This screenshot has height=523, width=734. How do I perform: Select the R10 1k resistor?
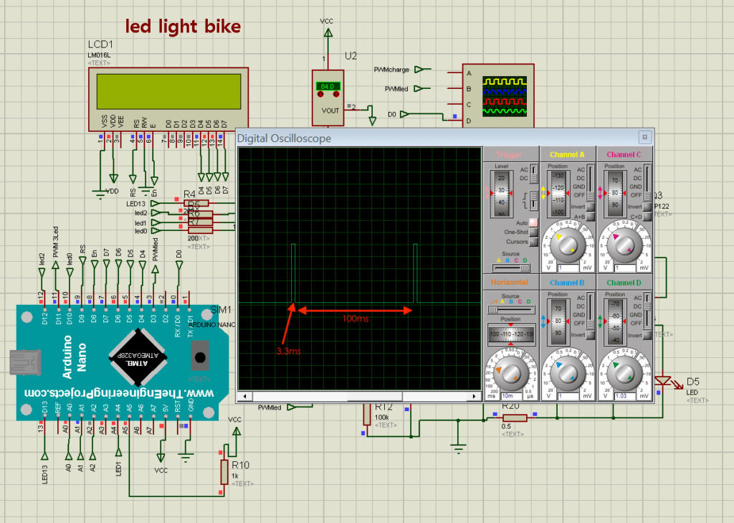[224, 472]
